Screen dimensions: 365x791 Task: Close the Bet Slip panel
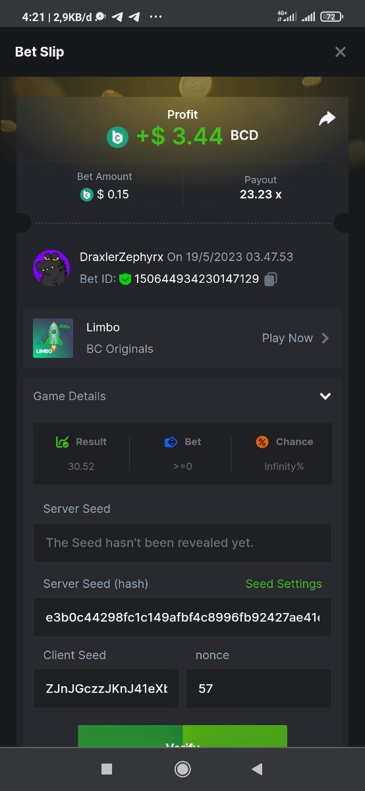point(340,52)
